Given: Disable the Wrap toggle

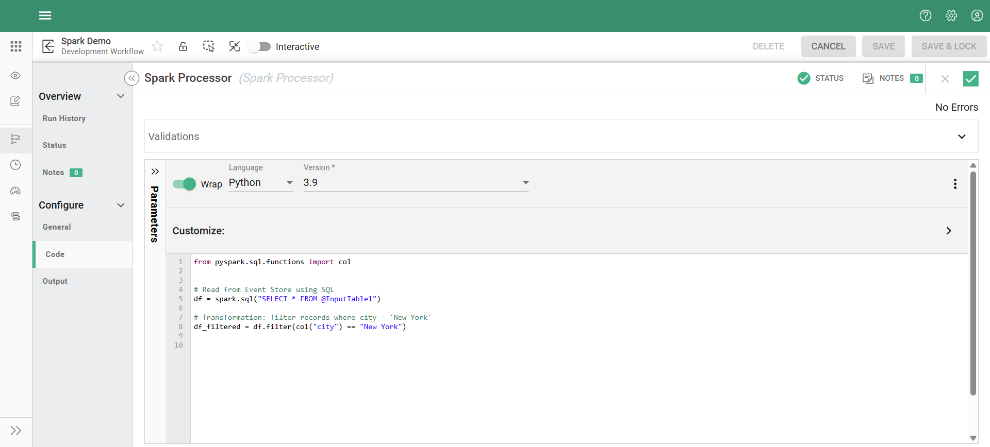Looking at the screenshot, I should 184,184.
